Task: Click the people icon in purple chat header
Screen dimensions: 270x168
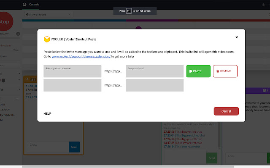Action: tap(265, 90)
